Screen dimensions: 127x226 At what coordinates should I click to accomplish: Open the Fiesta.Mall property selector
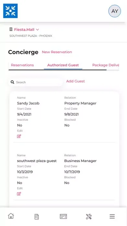pos(24,30)
